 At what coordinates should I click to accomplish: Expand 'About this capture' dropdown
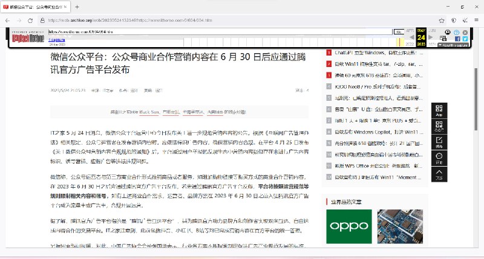(453, 45)
